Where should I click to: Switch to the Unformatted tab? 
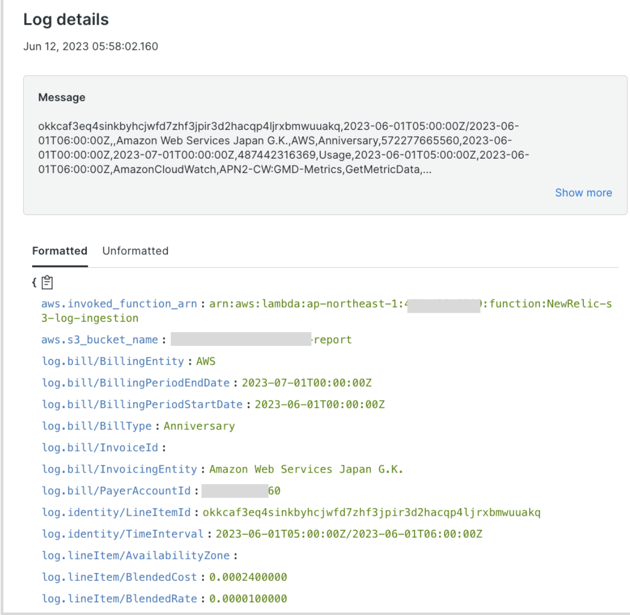135,251
